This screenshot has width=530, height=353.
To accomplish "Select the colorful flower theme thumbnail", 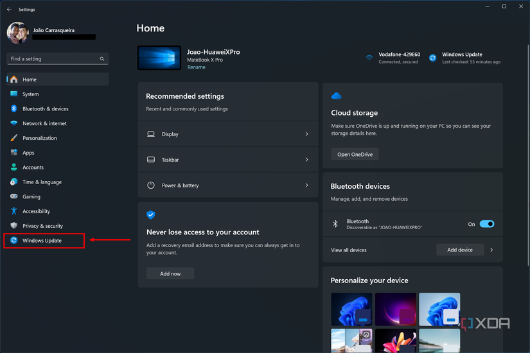I will (396, 341).
